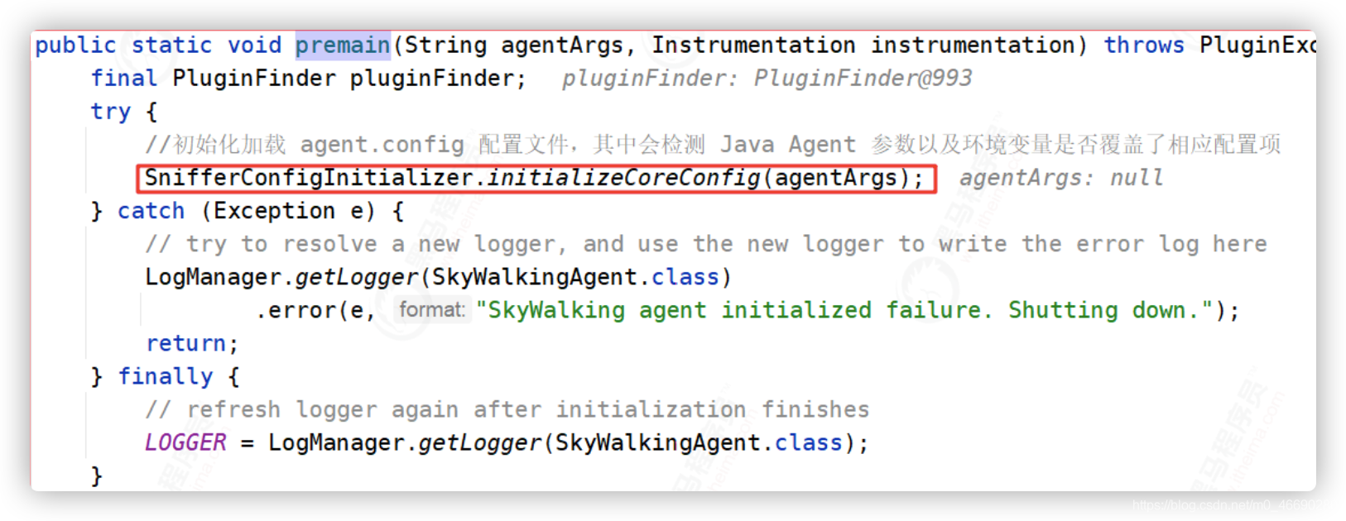The width and height of the screenshot is (1346, 521).
Task: Click the blog.csdn.net watermark link
Action: [x=1233, y=504]
